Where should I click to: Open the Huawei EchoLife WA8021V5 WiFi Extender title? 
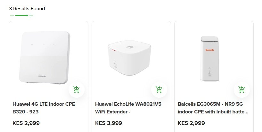coord(128,108)
